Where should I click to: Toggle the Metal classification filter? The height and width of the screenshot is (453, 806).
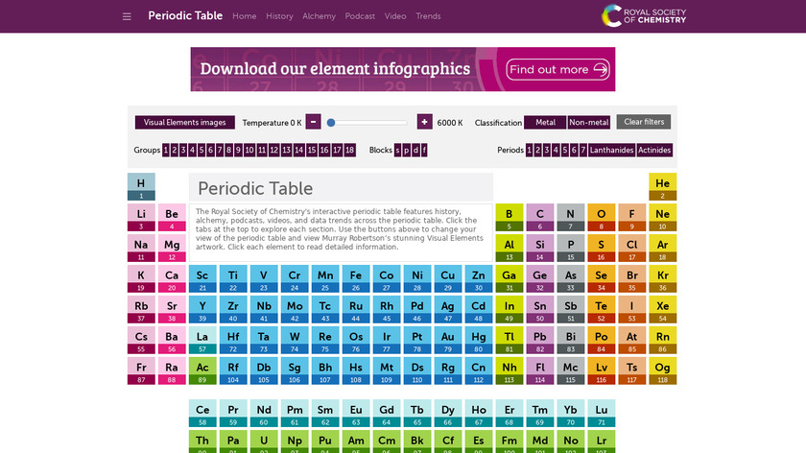(545, 123)
